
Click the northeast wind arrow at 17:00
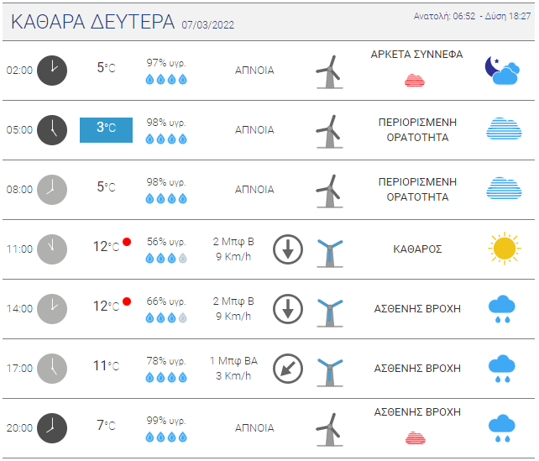click(x=288, y=368)
